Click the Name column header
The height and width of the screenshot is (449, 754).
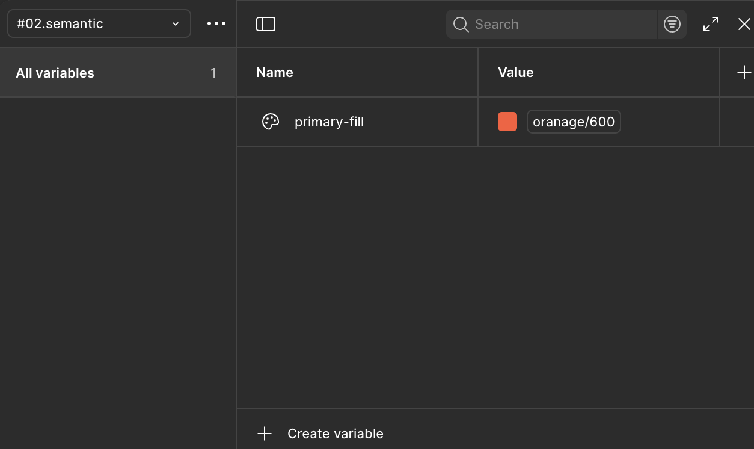[275, 72]
